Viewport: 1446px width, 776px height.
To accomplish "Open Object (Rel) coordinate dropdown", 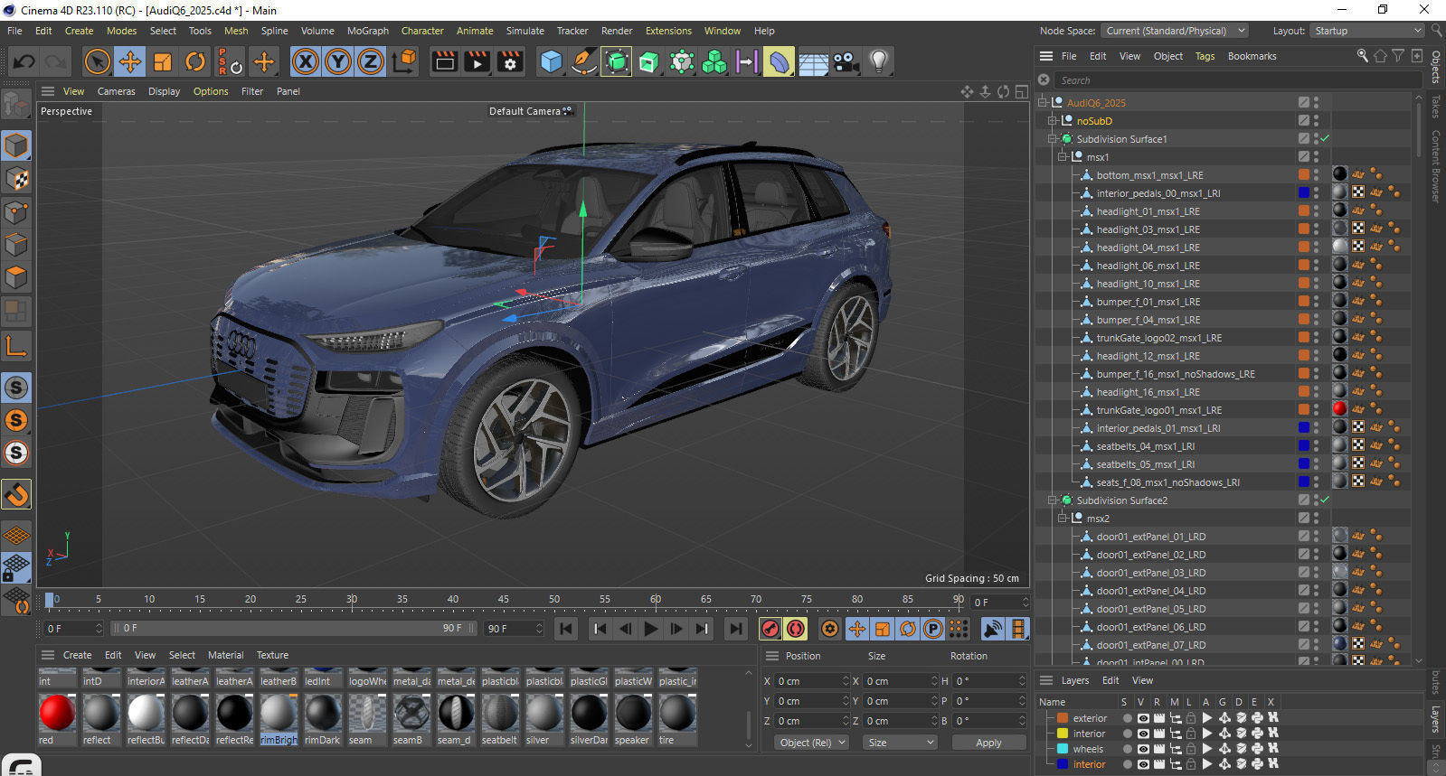I will pos(812,743).
